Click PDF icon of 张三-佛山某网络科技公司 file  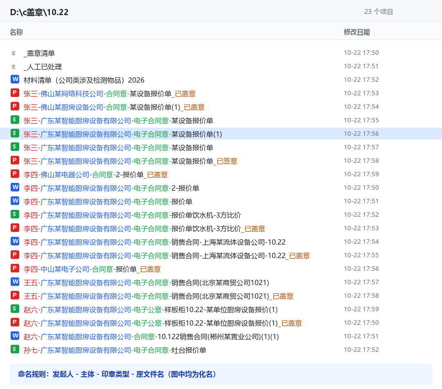click(15, 93)
